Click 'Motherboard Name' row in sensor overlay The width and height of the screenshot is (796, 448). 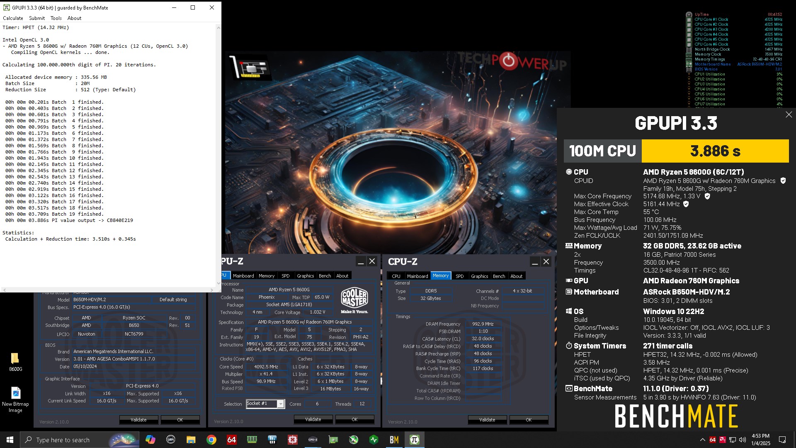pos(738,64)
